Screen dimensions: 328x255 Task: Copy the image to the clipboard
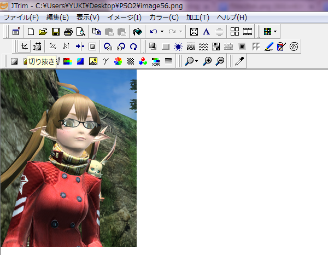pyautogui.click(x=96, y=32)
